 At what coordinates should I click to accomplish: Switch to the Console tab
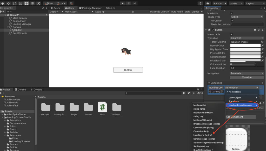21,90
